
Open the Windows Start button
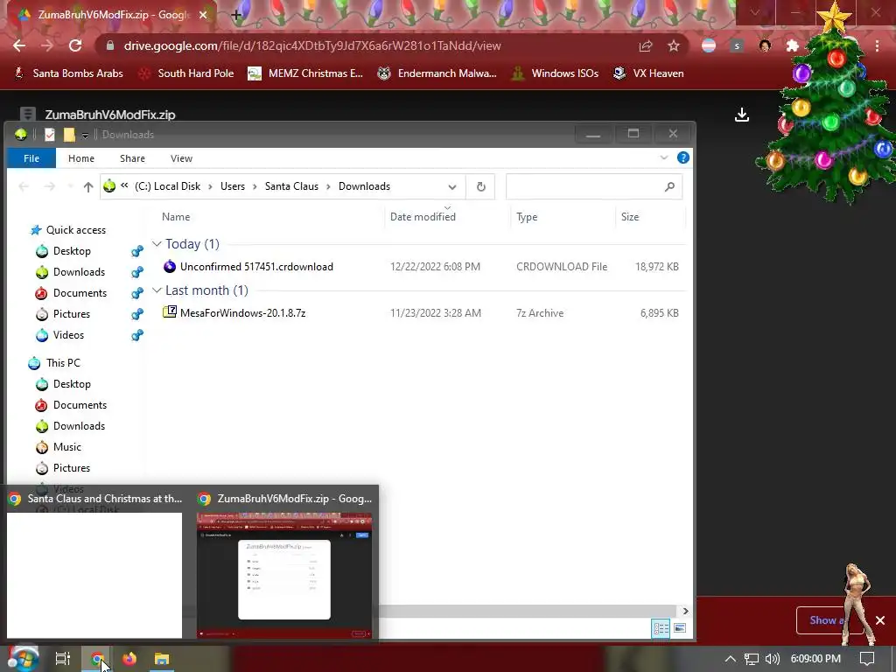click(22, 659)
